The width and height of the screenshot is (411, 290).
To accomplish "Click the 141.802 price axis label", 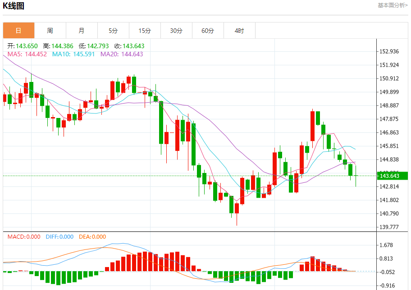I will 389,200.
